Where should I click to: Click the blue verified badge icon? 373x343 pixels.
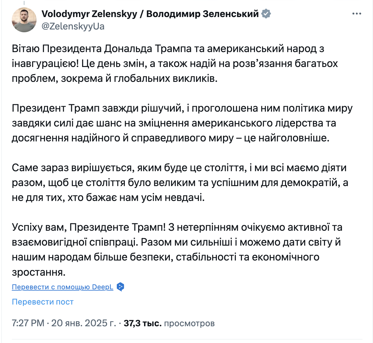tap(266, 14)
